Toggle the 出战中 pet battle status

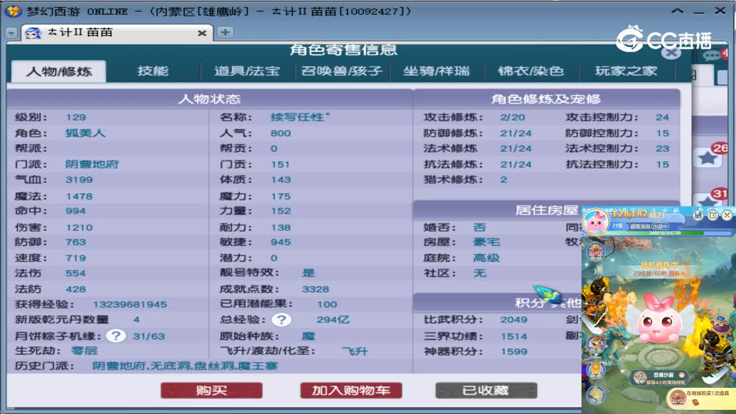click(x=661, y=226)
